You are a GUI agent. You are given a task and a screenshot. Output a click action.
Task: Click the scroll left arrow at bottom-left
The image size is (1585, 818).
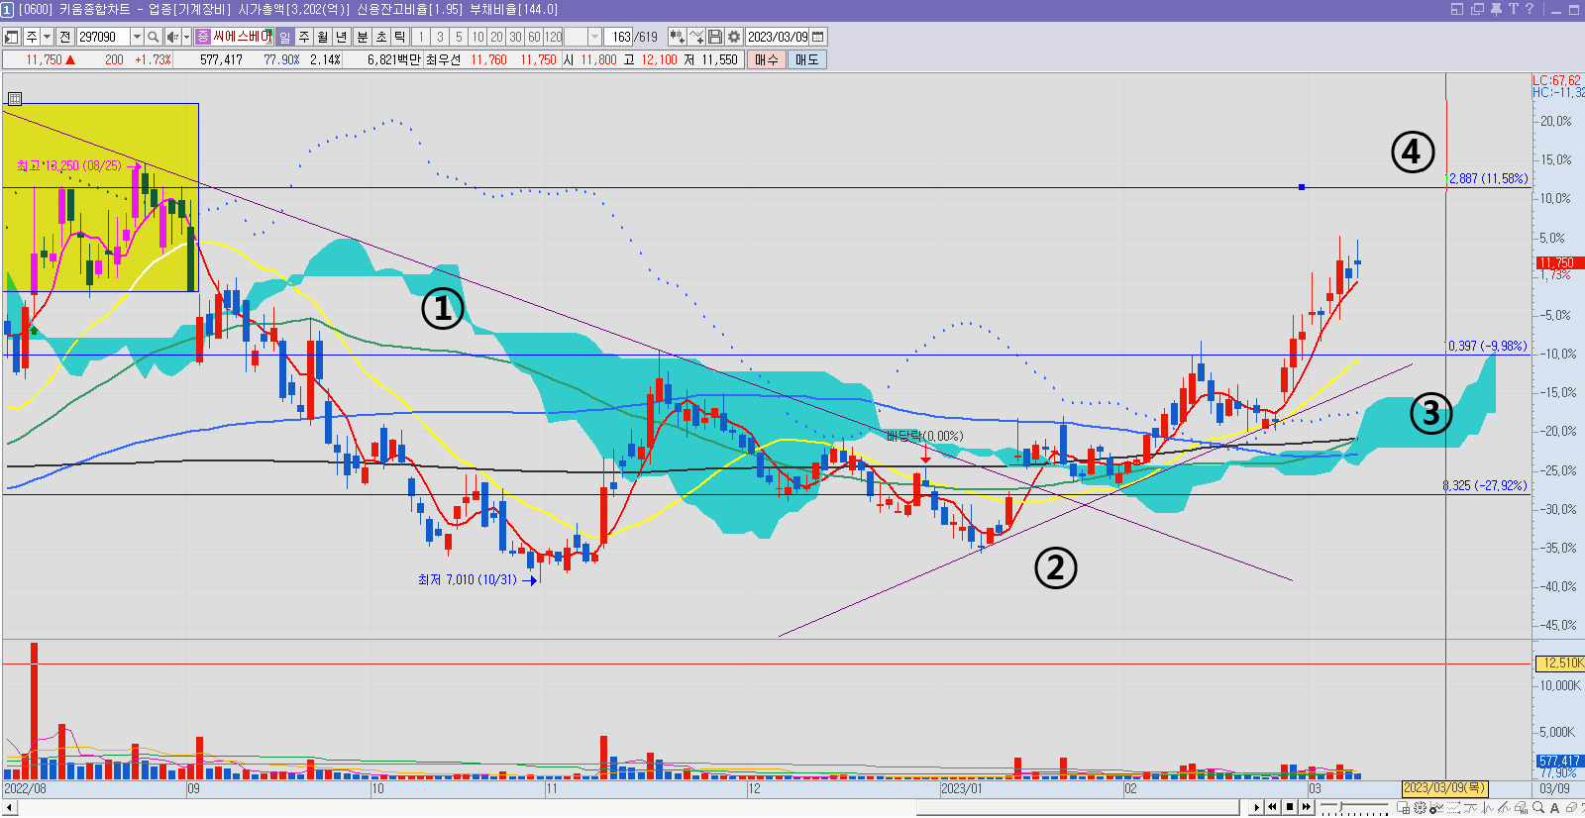pyautogui.click(x=9, y=808)
